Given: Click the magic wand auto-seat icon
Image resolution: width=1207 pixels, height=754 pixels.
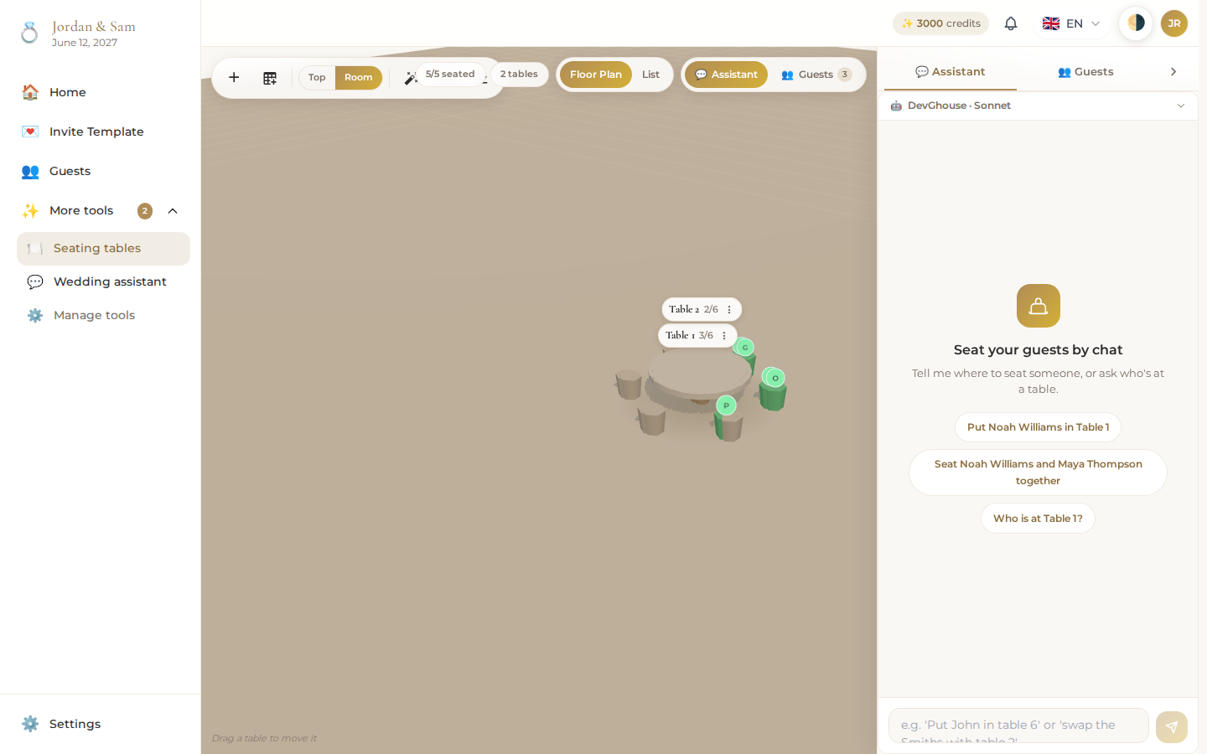Looking at the screenshot, I should pyautogui.click(x=411, y=78).
